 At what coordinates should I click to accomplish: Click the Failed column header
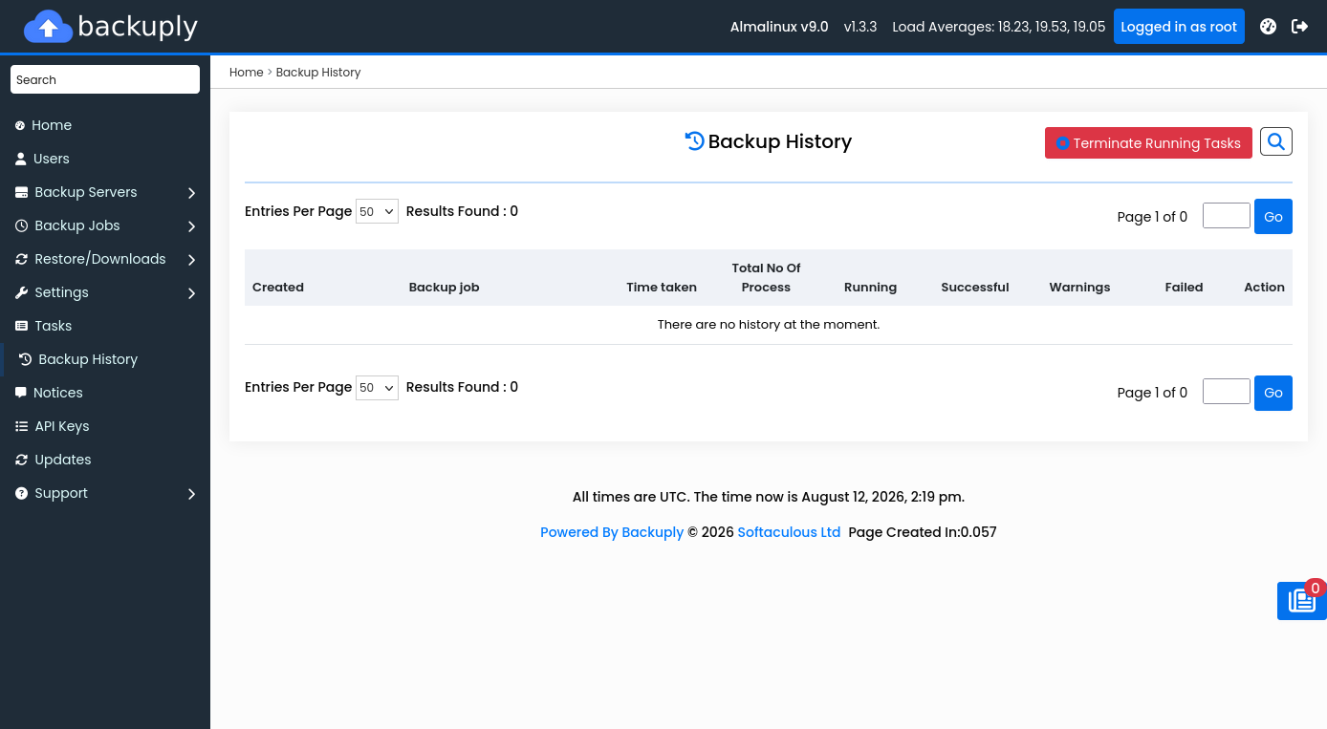[1184, 287]
